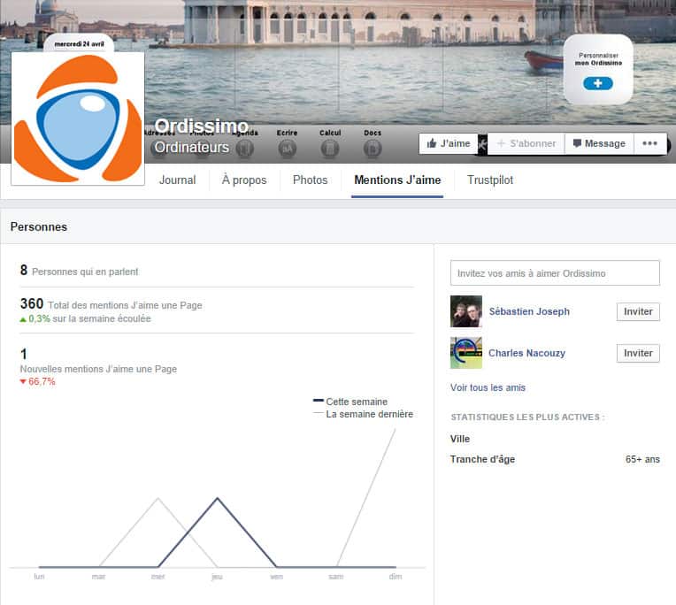Open the Trustpilot tab
Viewport: 676px width, 605px height.
(x=490, y=180)
